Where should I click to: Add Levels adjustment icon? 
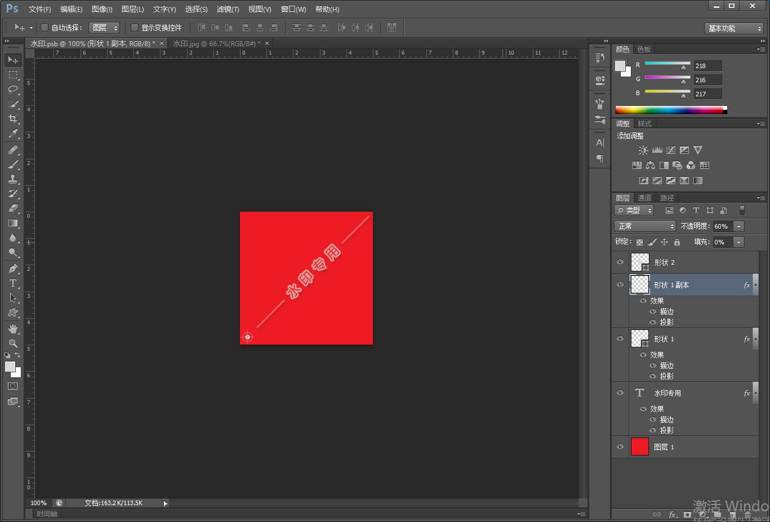(x=657, y=150)
